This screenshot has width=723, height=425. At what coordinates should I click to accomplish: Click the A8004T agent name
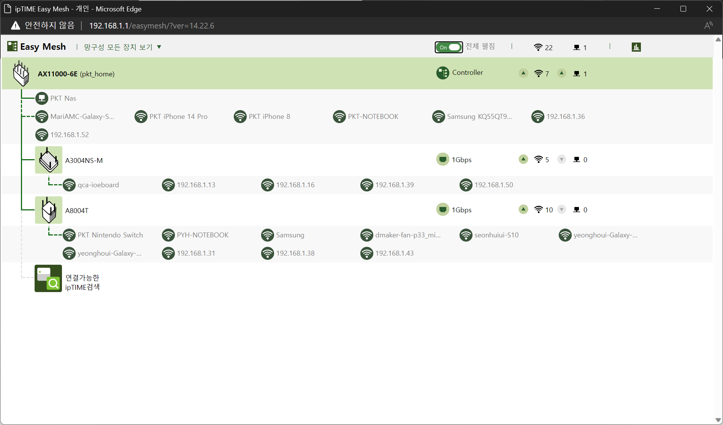tap(77, 211)
